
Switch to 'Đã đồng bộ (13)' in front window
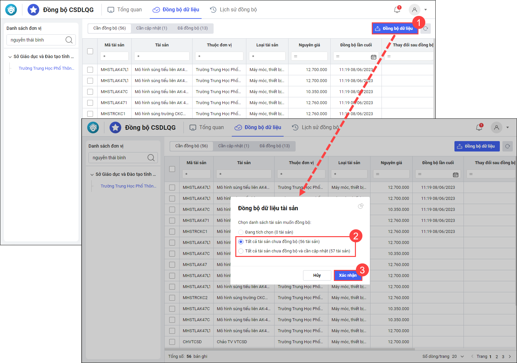click(x=275, y=146)
